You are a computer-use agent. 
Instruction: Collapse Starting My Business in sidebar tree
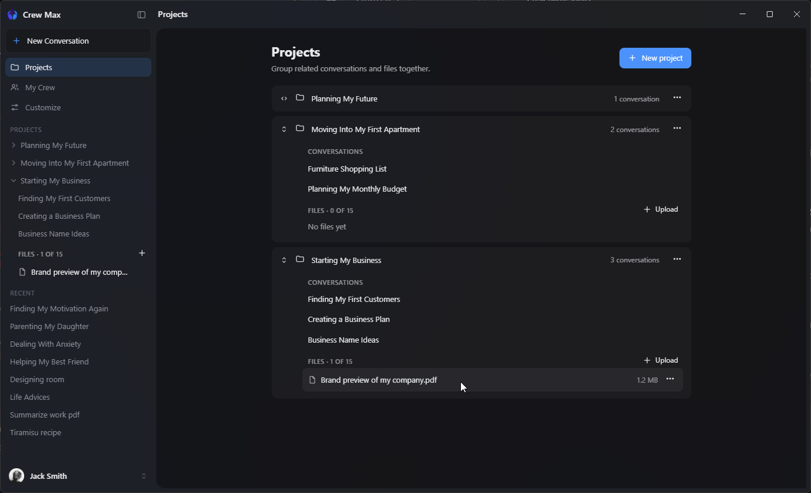click(x=14, y=180)
